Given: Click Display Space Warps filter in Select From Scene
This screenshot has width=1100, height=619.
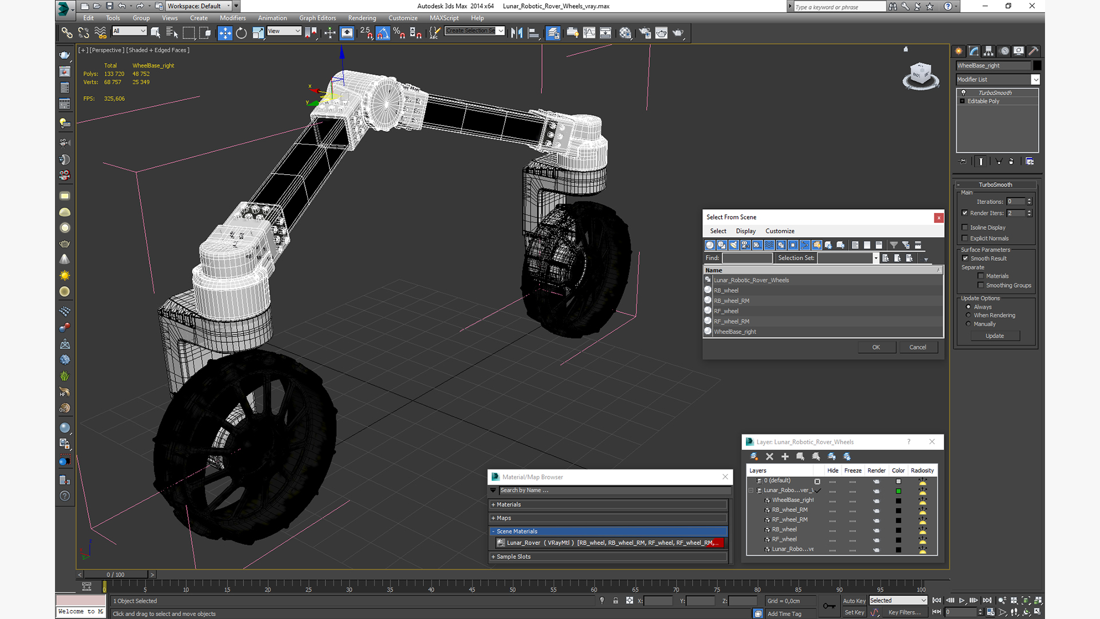Looking at the screenshot, I should [769, 245].
